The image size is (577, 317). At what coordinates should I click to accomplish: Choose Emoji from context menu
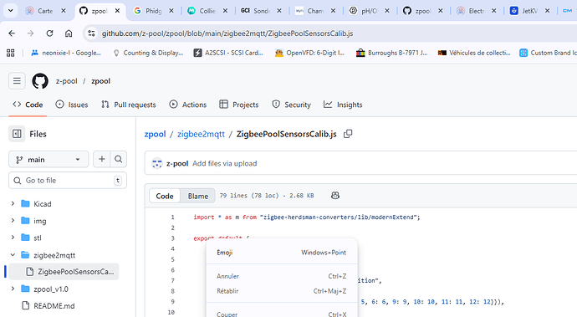pyautogui.click(x=282, y=253)
